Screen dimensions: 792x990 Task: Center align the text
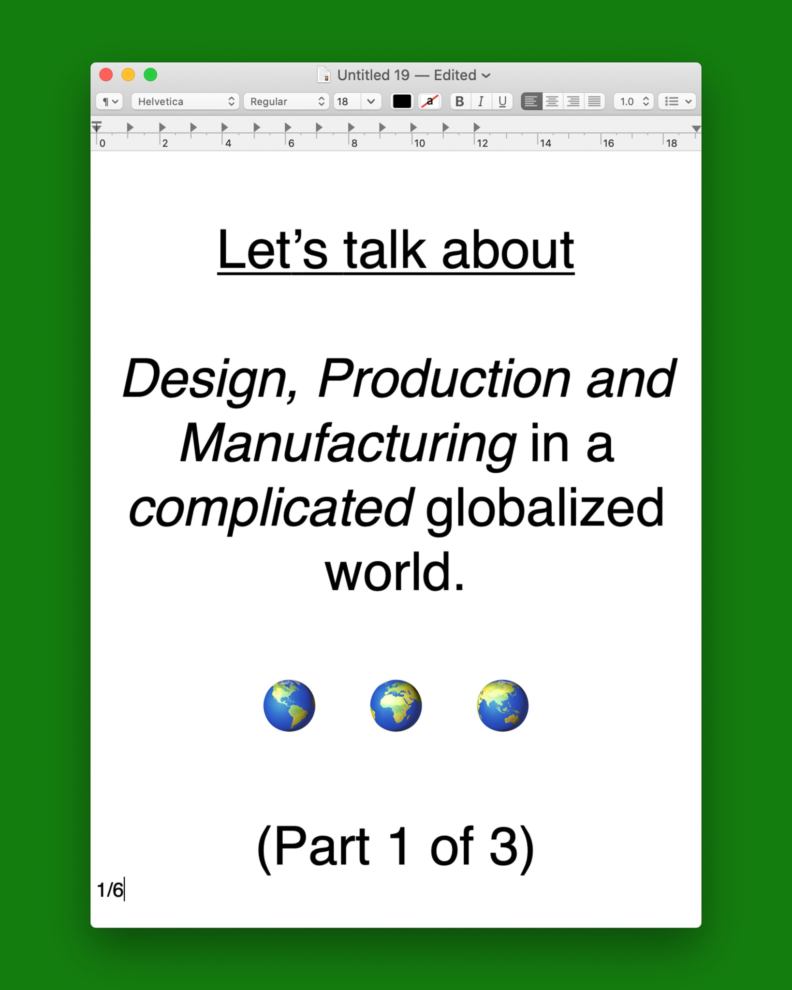(x=552, y=102)
